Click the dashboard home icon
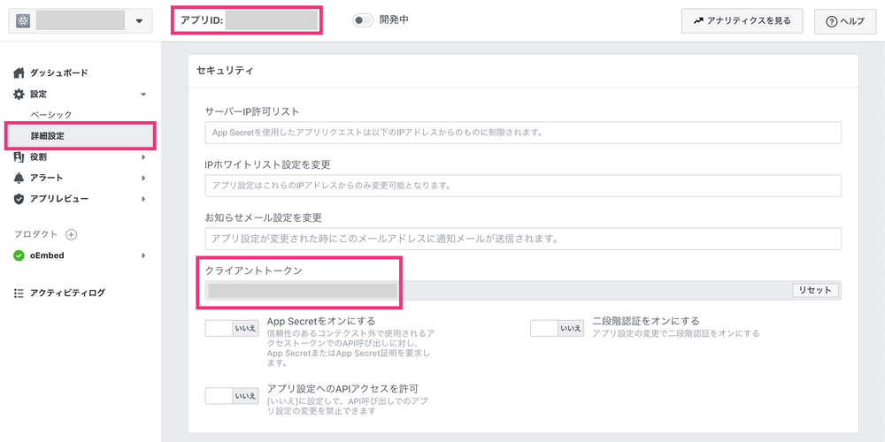 click(19, 72)
